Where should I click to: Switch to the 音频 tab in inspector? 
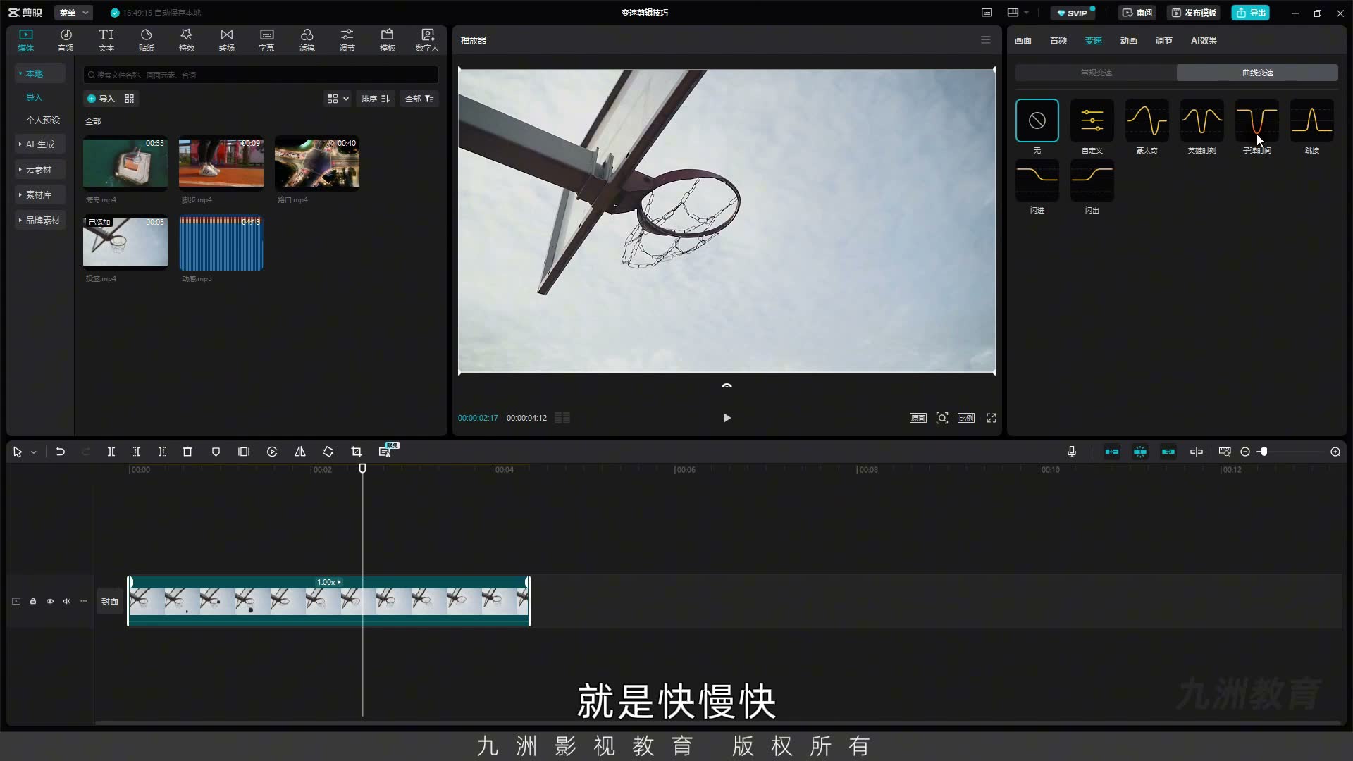(1058, 40)
